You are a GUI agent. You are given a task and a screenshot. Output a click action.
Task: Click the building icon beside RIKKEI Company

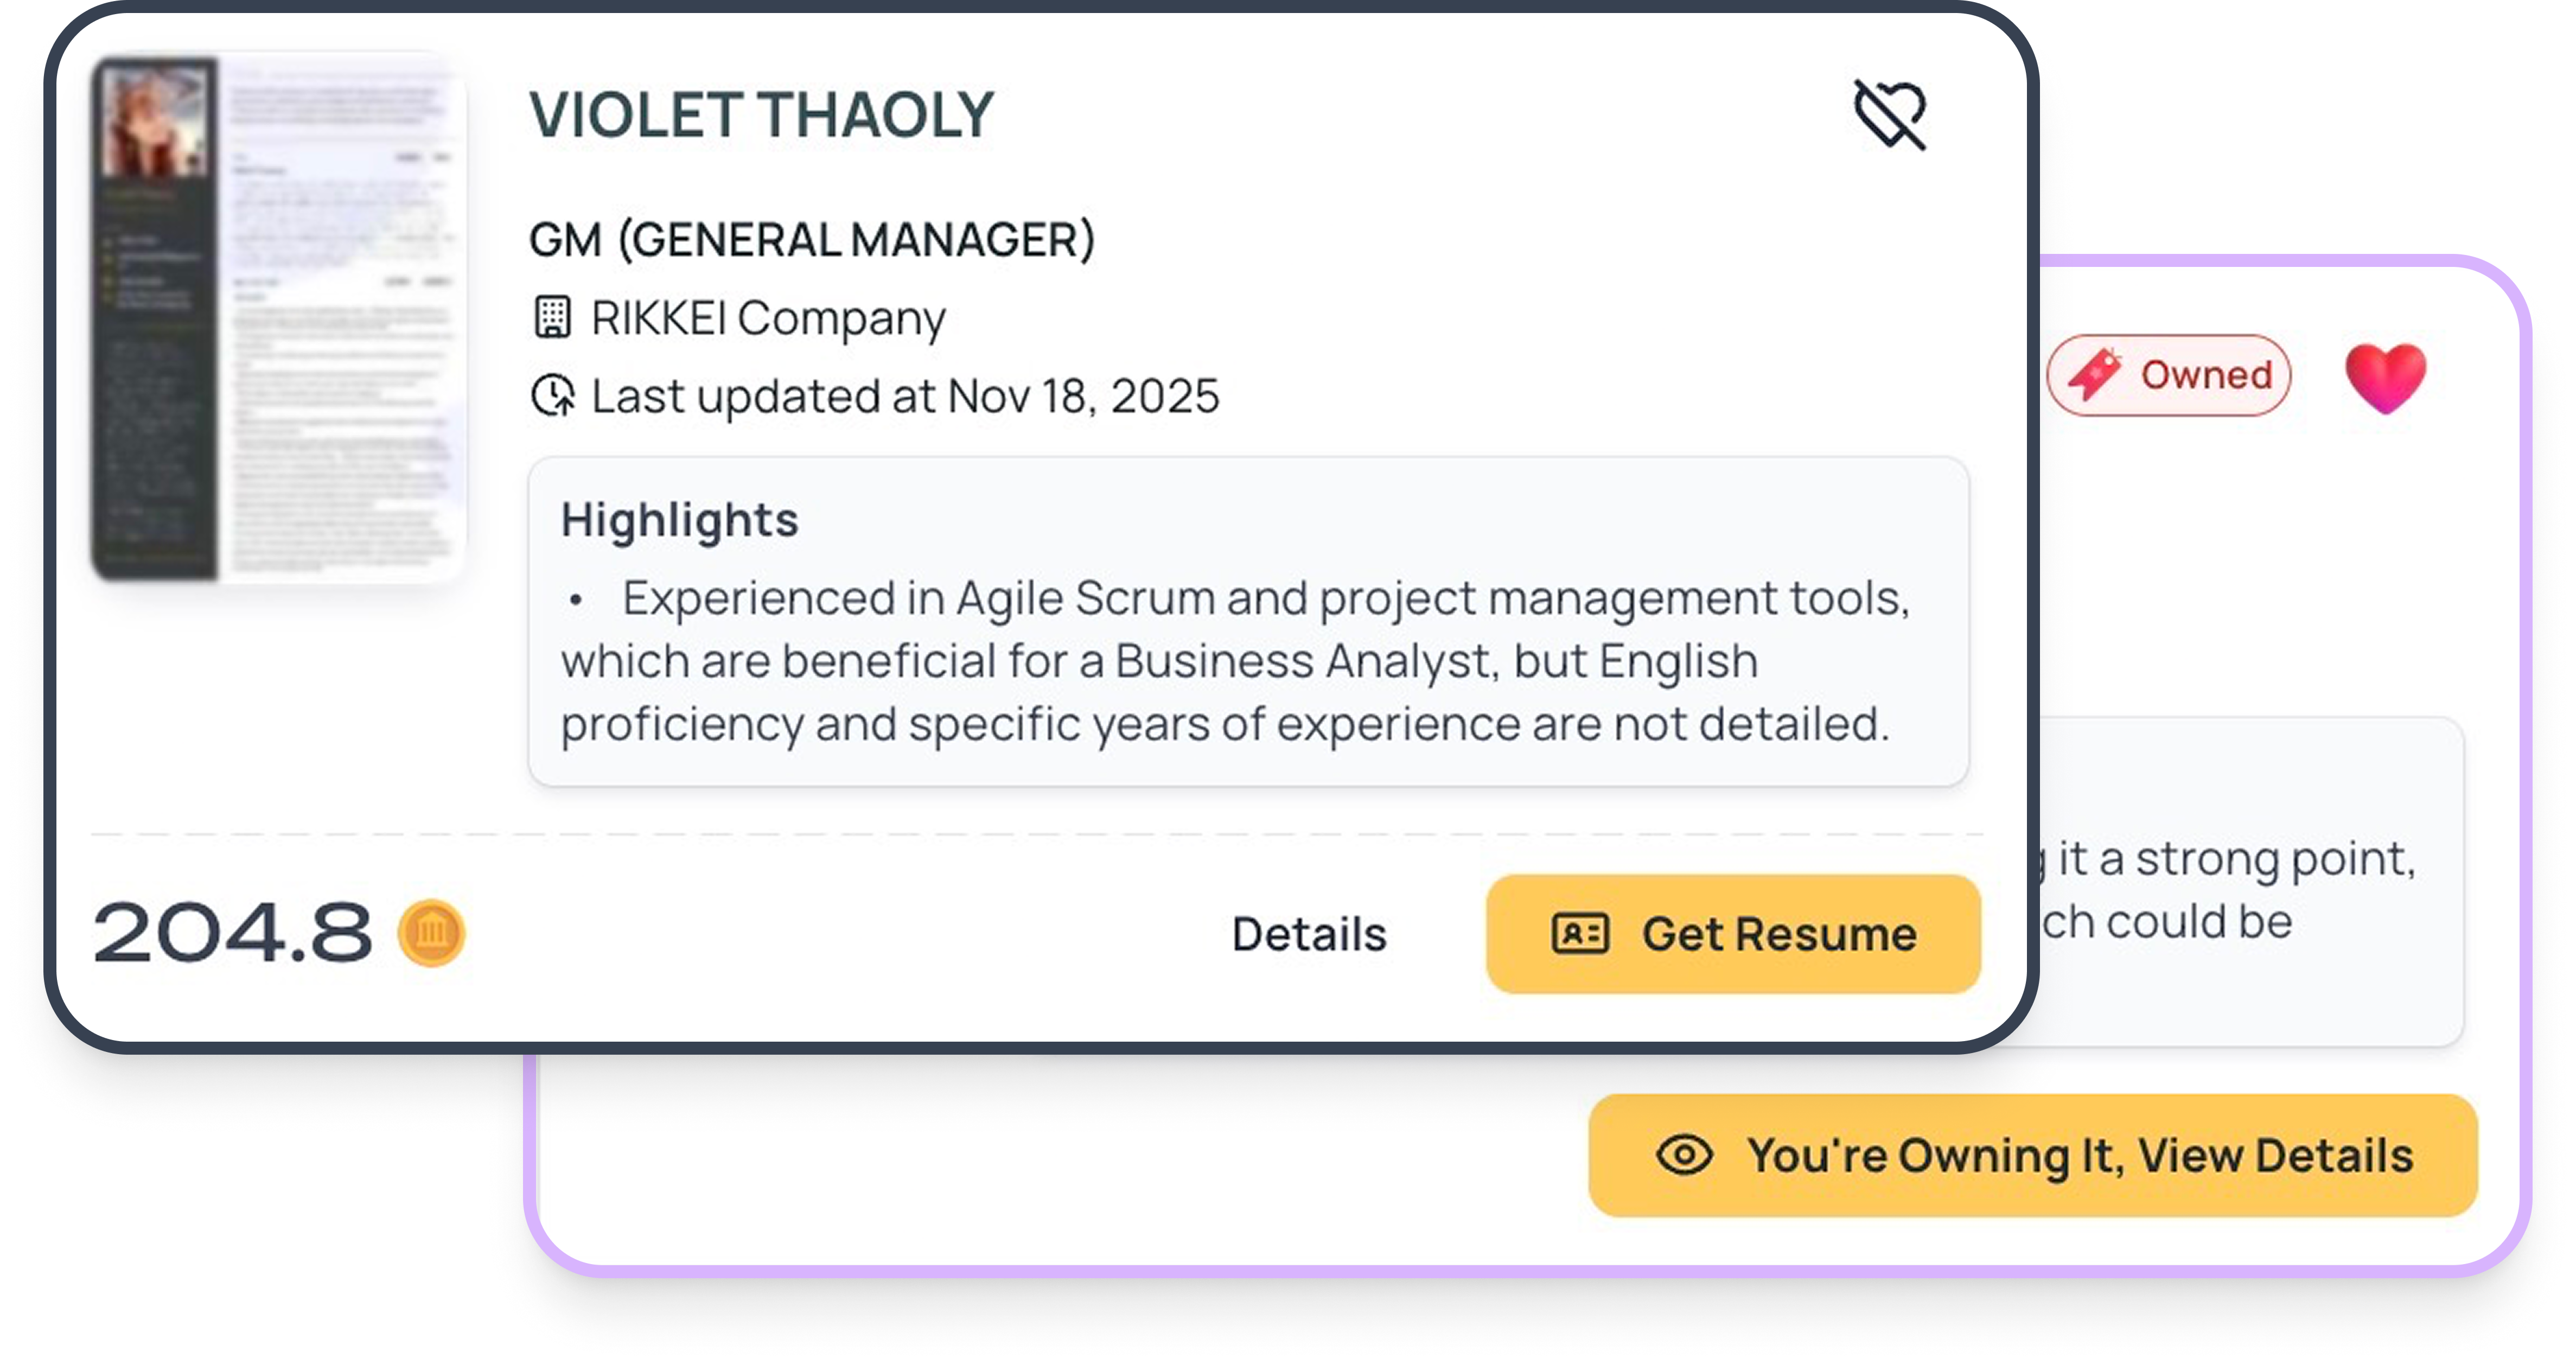(x=552, y=318)
